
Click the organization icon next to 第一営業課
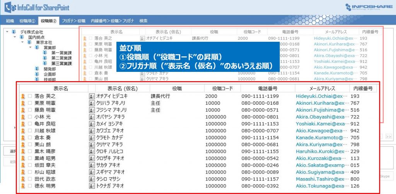(x=45, y=53)
